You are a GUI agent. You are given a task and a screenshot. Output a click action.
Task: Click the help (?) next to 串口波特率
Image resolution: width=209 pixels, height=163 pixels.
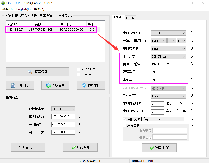point(192,33)
